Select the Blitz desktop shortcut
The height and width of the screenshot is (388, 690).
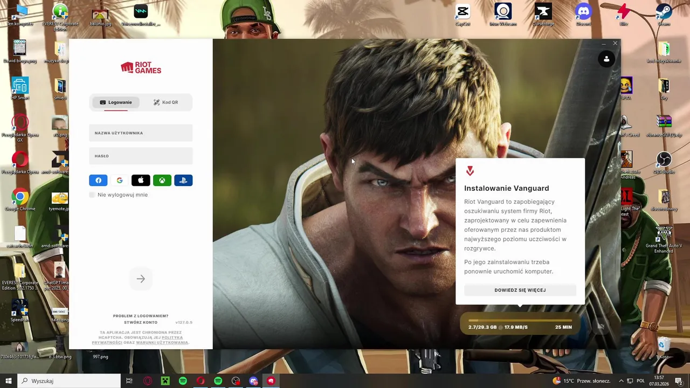click(624, 15)
